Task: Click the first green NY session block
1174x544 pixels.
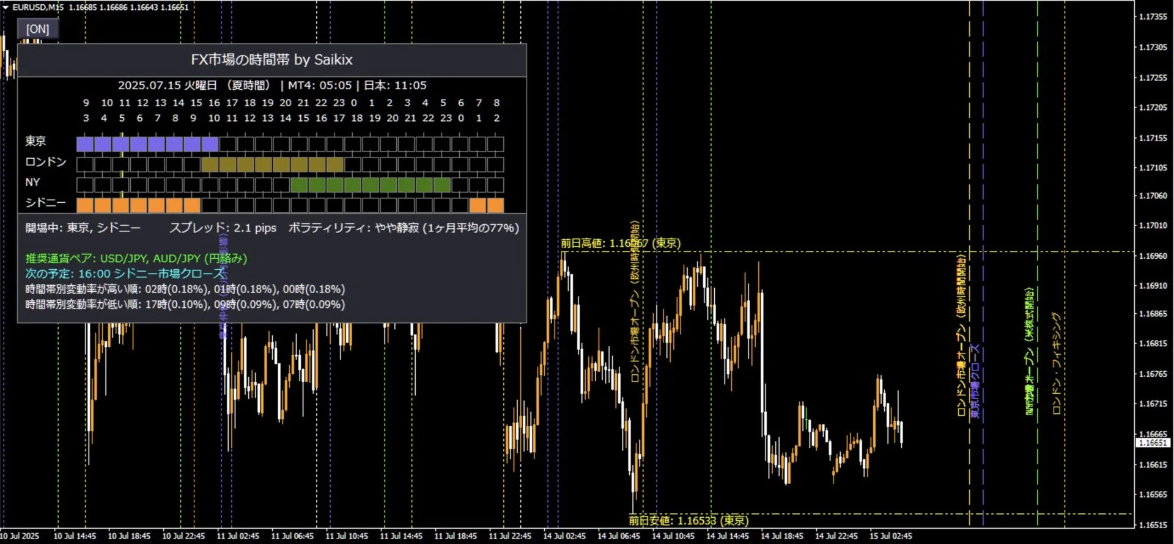Action: pyautogui.click(x=299, y=184)
